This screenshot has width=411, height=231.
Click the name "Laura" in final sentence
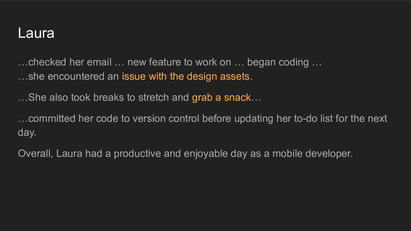(69, 154)
